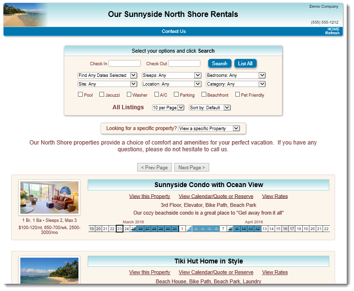Check the A/C amenity box

(156, 94)
